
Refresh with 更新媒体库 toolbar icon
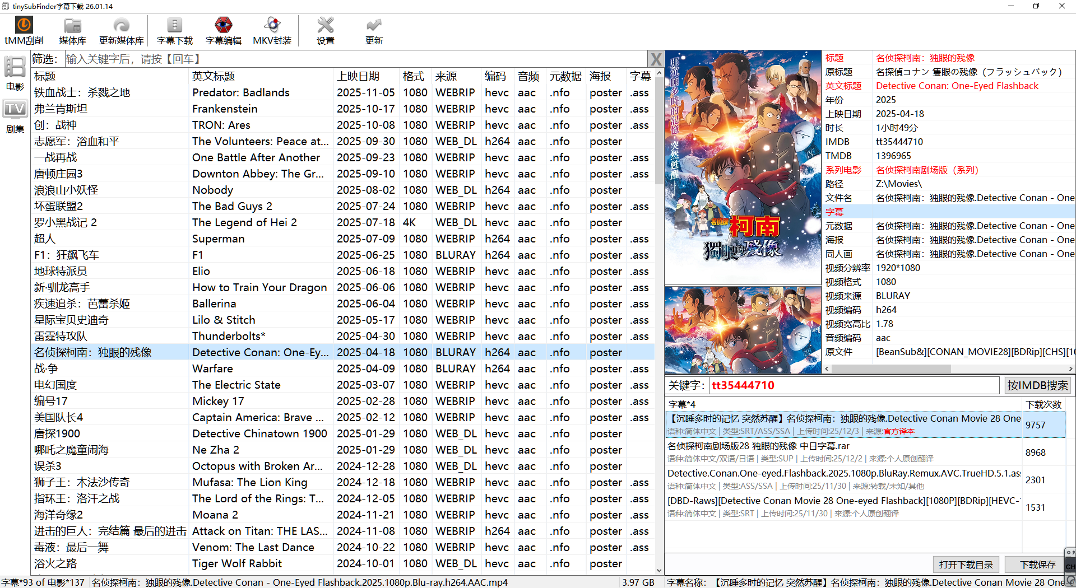121,31
